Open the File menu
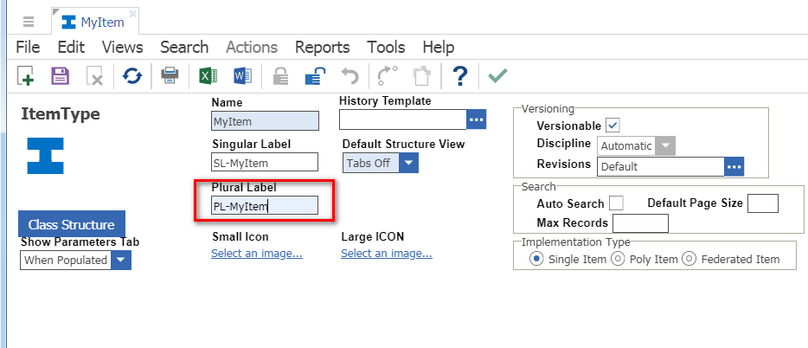Screen dimensions: 808x348 tap(28, 48)
